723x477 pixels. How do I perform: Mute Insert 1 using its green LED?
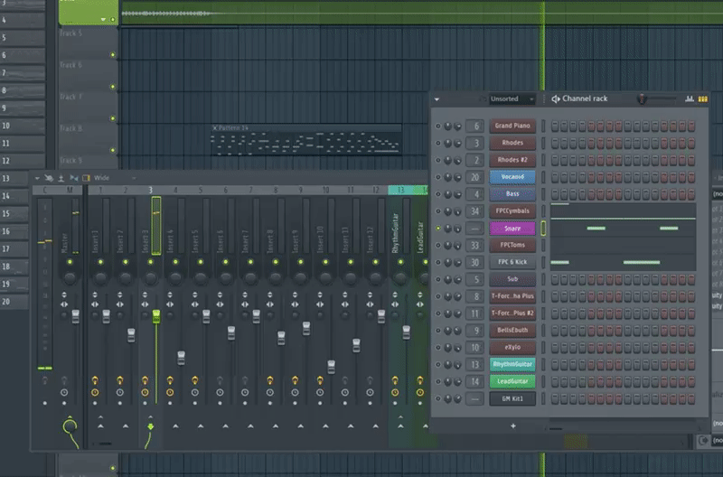100,262
